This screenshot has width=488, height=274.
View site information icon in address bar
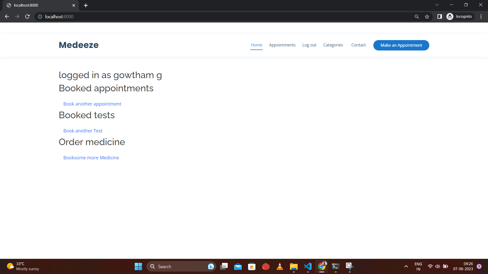40,16
